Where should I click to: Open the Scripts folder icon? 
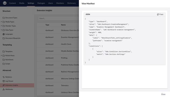pos(3,64)
